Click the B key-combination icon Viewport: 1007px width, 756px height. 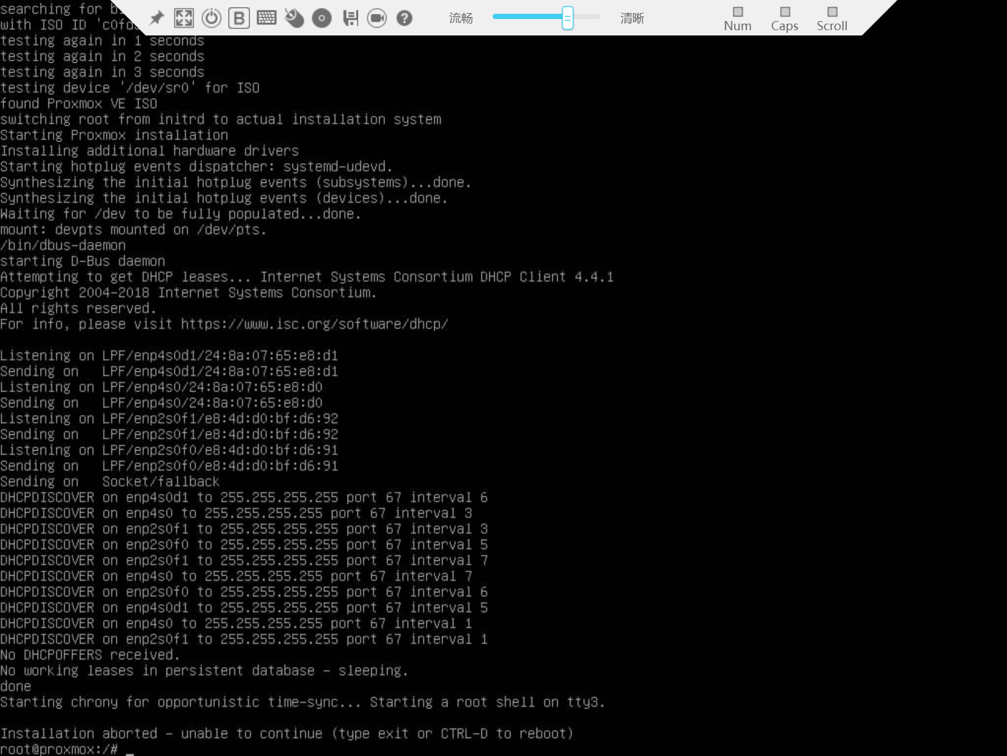click(x=239, y=18)
